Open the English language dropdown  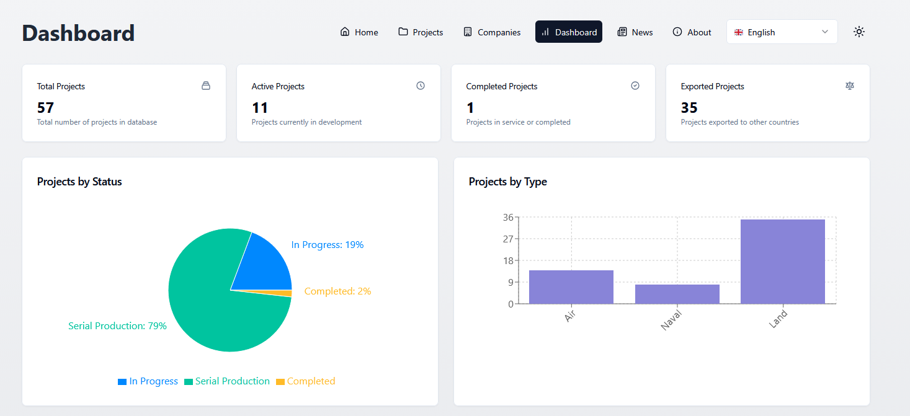point(782,32)
